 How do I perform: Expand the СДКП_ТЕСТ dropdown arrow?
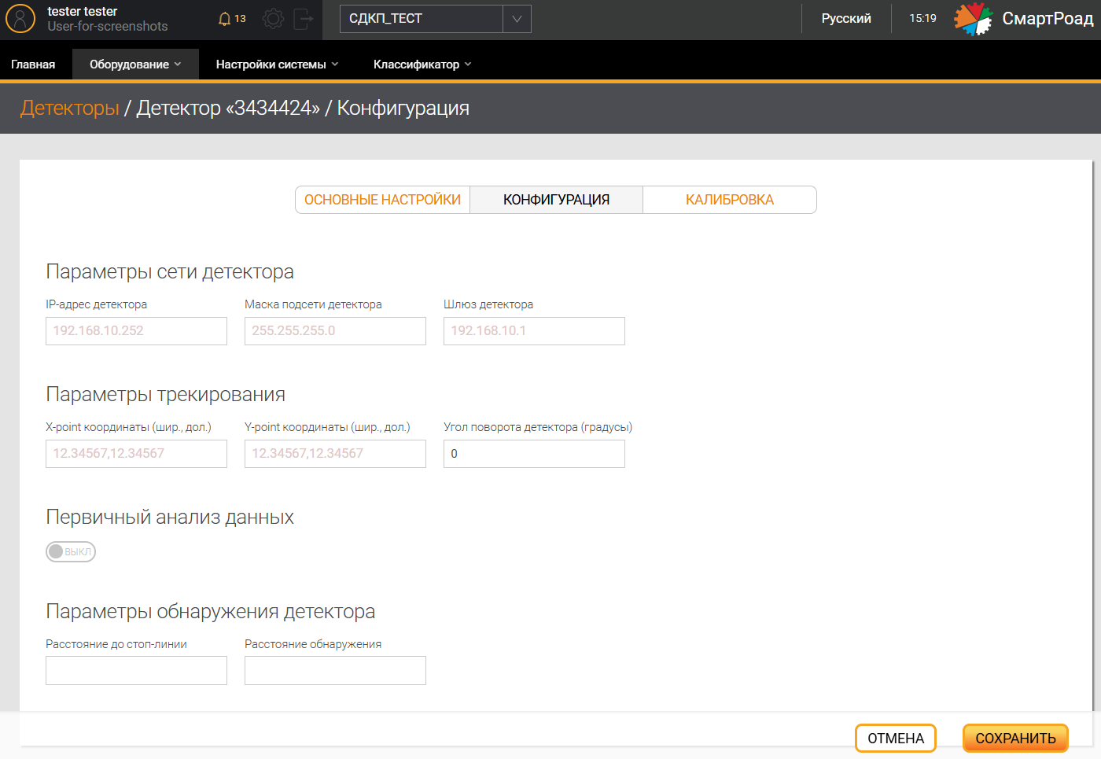tap(517, 19)
